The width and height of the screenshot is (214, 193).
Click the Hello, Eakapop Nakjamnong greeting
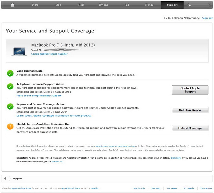pyautogui.click(x=182, y=18)
